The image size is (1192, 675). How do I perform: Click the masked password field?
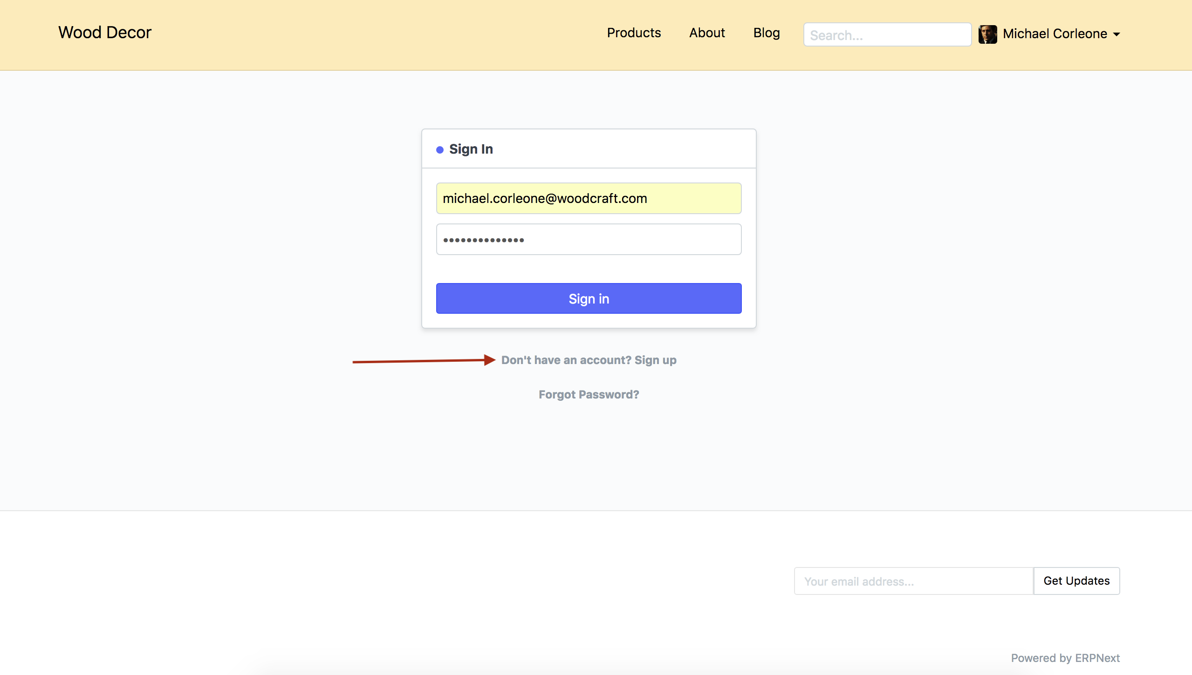pyautogui.click(x=588, y=239)
